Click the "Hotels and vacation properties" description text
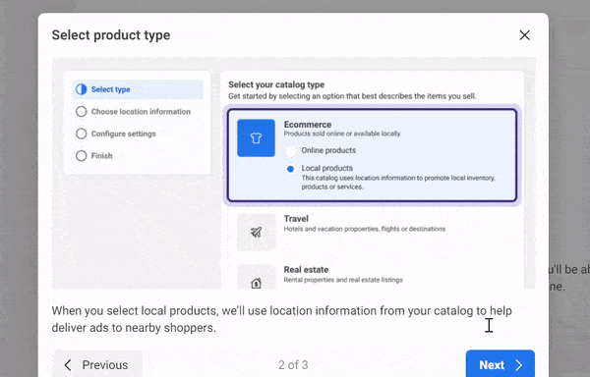Screen dimensions: 590x377 tap(364, 229)
